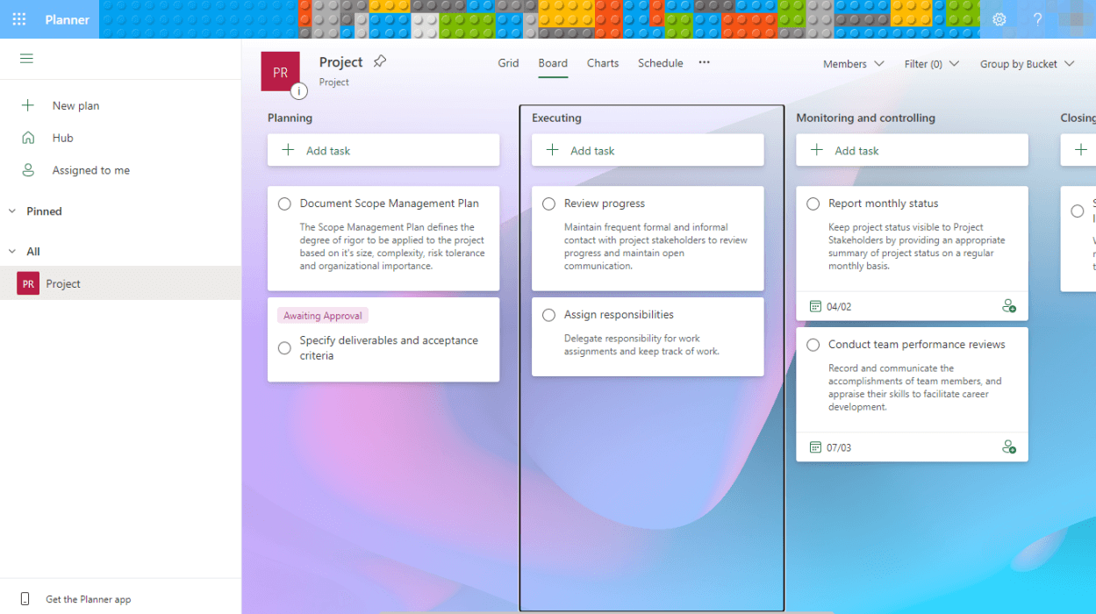
Task: Click the hamburger menu above sidebar
Action: pyautogui.click(x=26, y=59)
